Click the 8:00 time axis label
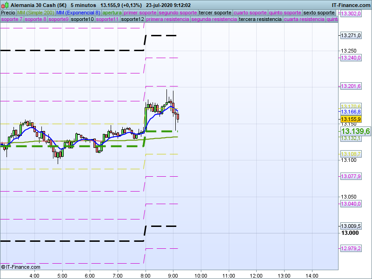 (146, 276)
